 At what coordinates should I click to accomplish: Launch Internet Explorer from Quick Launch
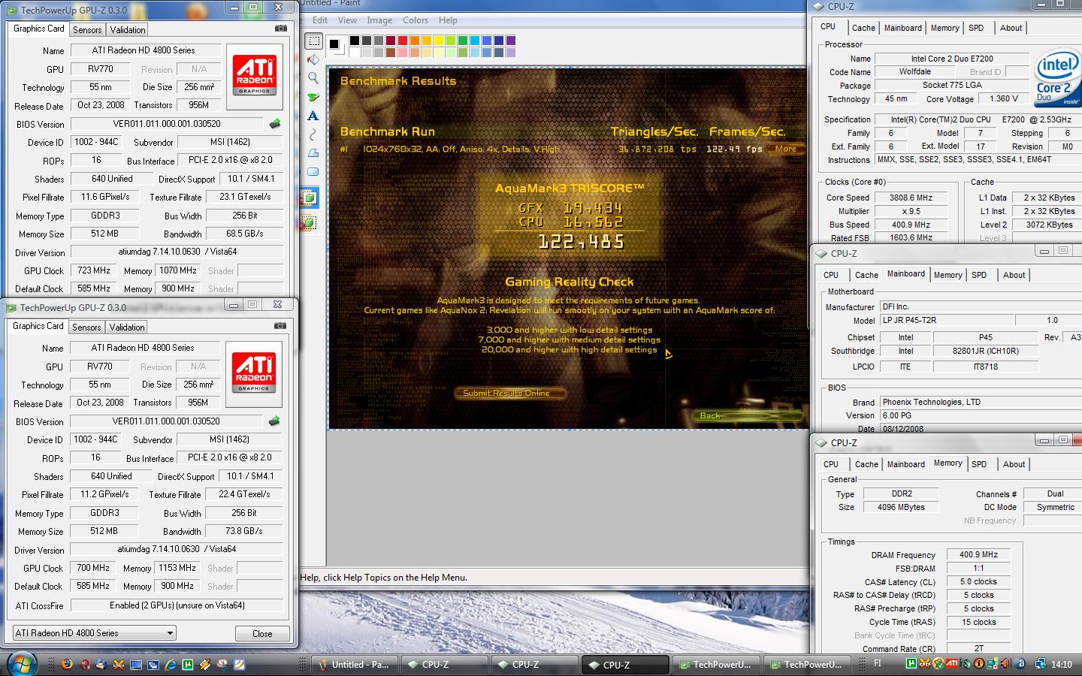[171, 664]
